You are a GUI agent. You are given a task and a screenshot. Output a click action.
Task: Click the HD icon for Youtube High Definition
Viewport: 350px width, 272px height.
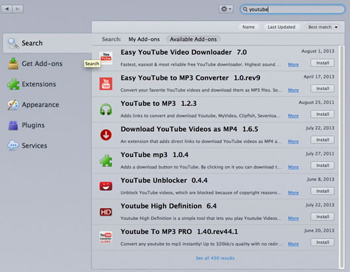106,212
